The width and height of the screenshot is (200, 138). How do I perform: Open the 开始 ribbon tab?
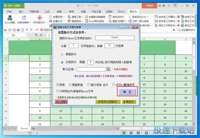(x=9, y=11)
